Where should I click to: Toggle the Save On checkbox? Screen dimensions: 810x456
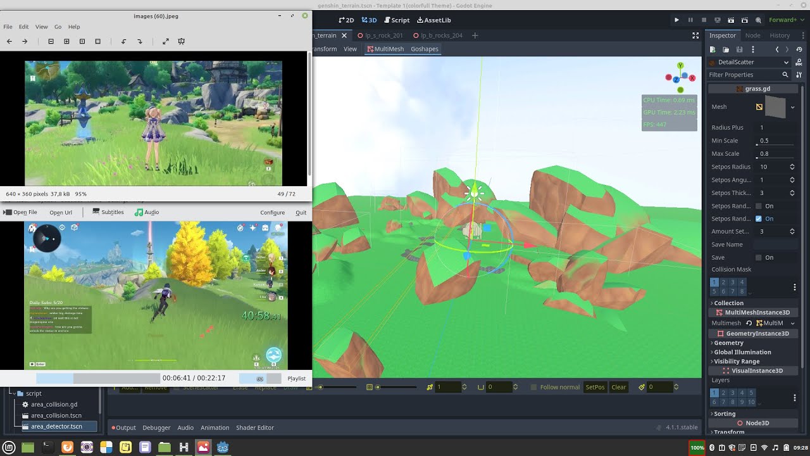tap(759, 258)
